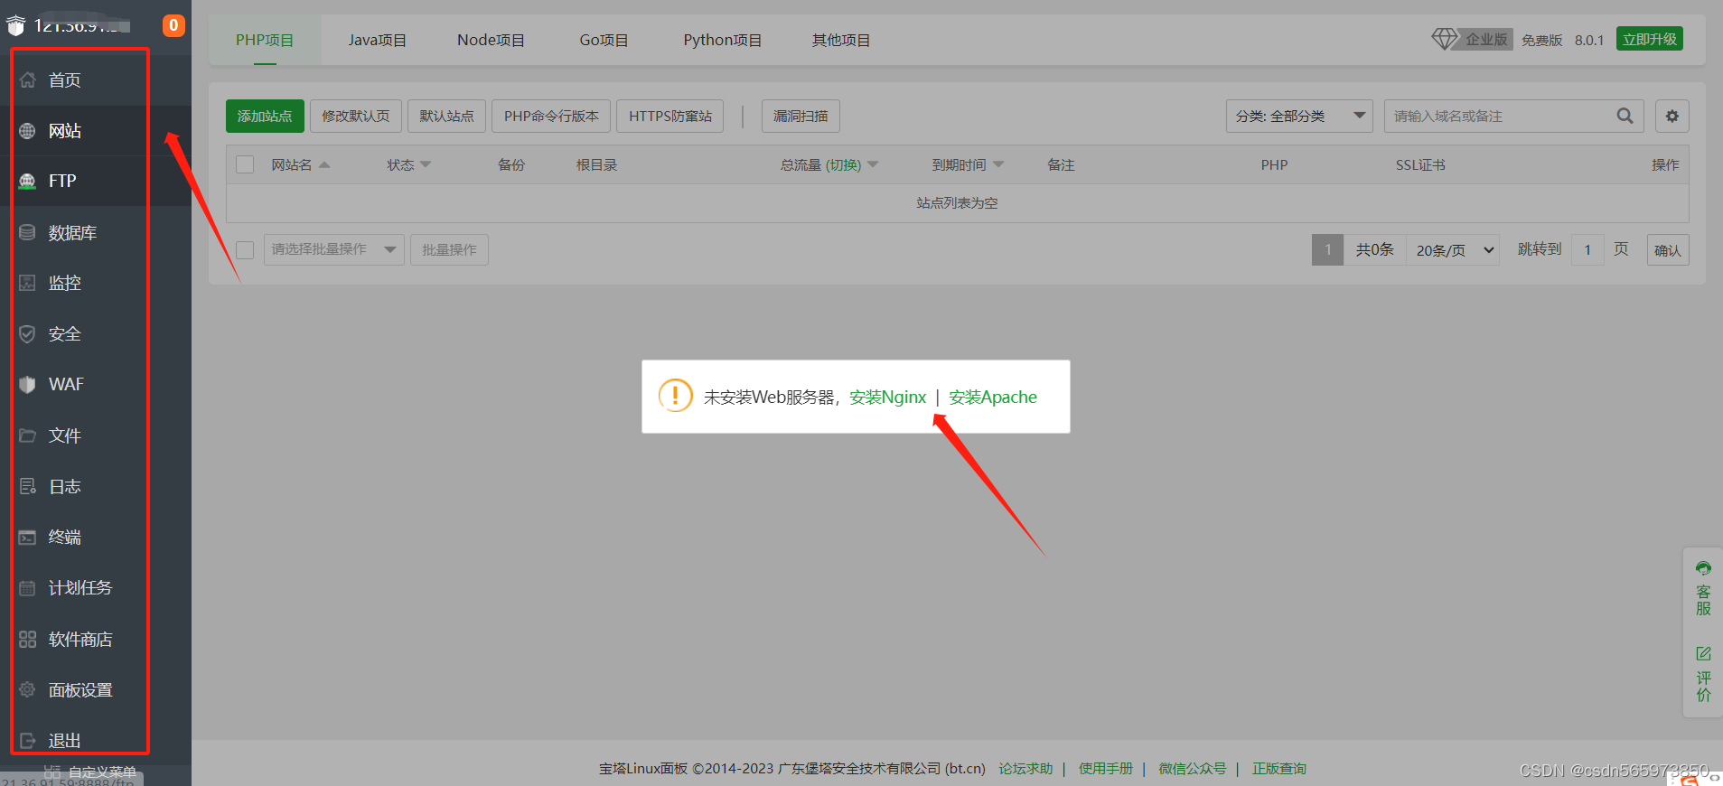The width and height of the screenshot is (1723, 786).
Task: Open the 微信公众号 footer link
Action: pos(1193,769)
